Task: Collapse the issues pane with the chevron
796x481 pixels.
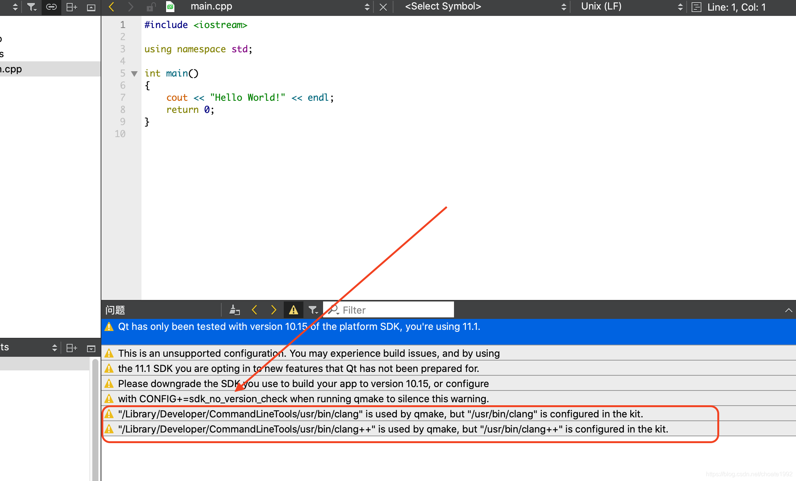Action: (x=788, y=310)
